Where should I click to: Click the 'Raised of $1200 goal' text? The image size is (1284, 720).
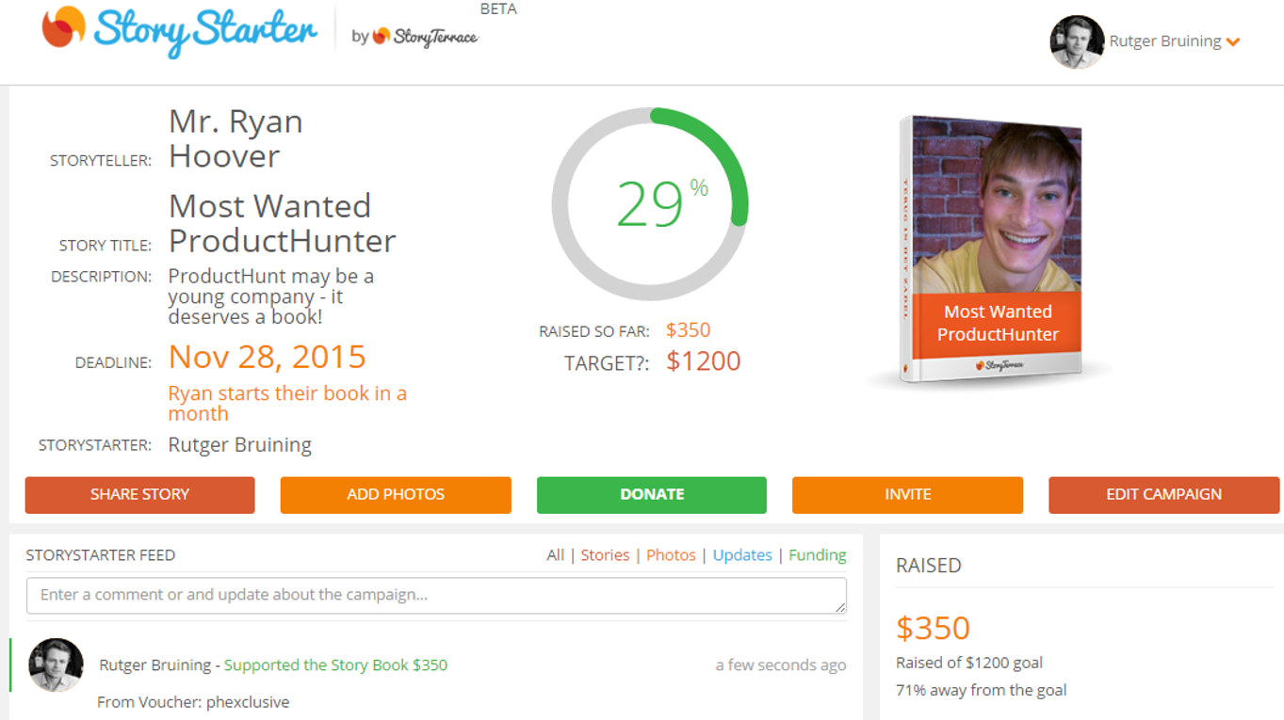pos(969,663)
